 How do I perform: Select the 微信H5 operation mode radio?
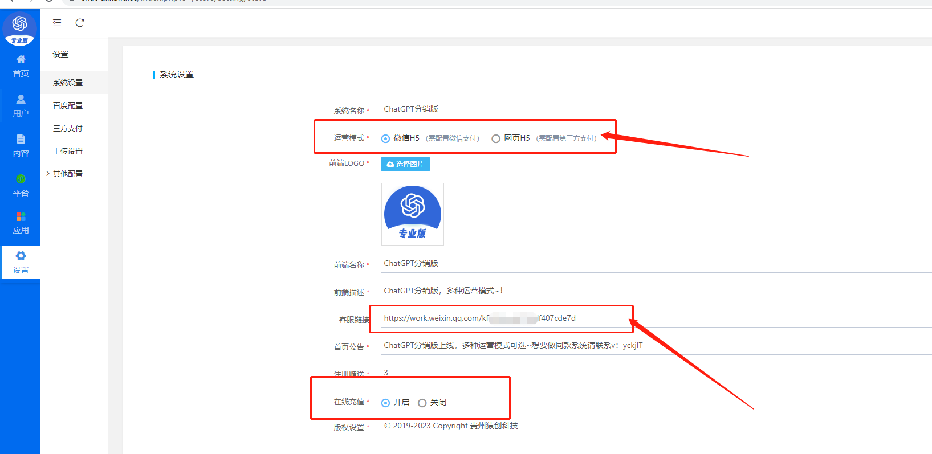385,138
